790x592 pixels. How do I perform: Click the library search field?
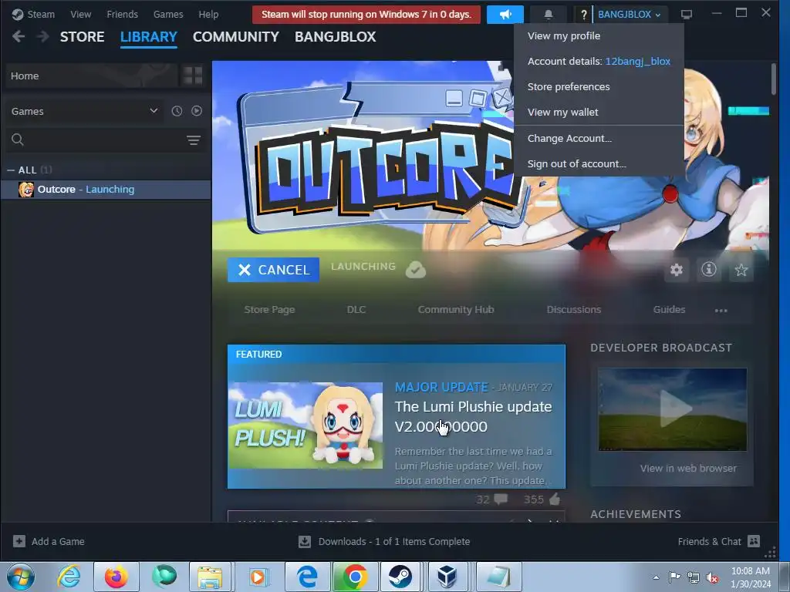pos(104,140)
